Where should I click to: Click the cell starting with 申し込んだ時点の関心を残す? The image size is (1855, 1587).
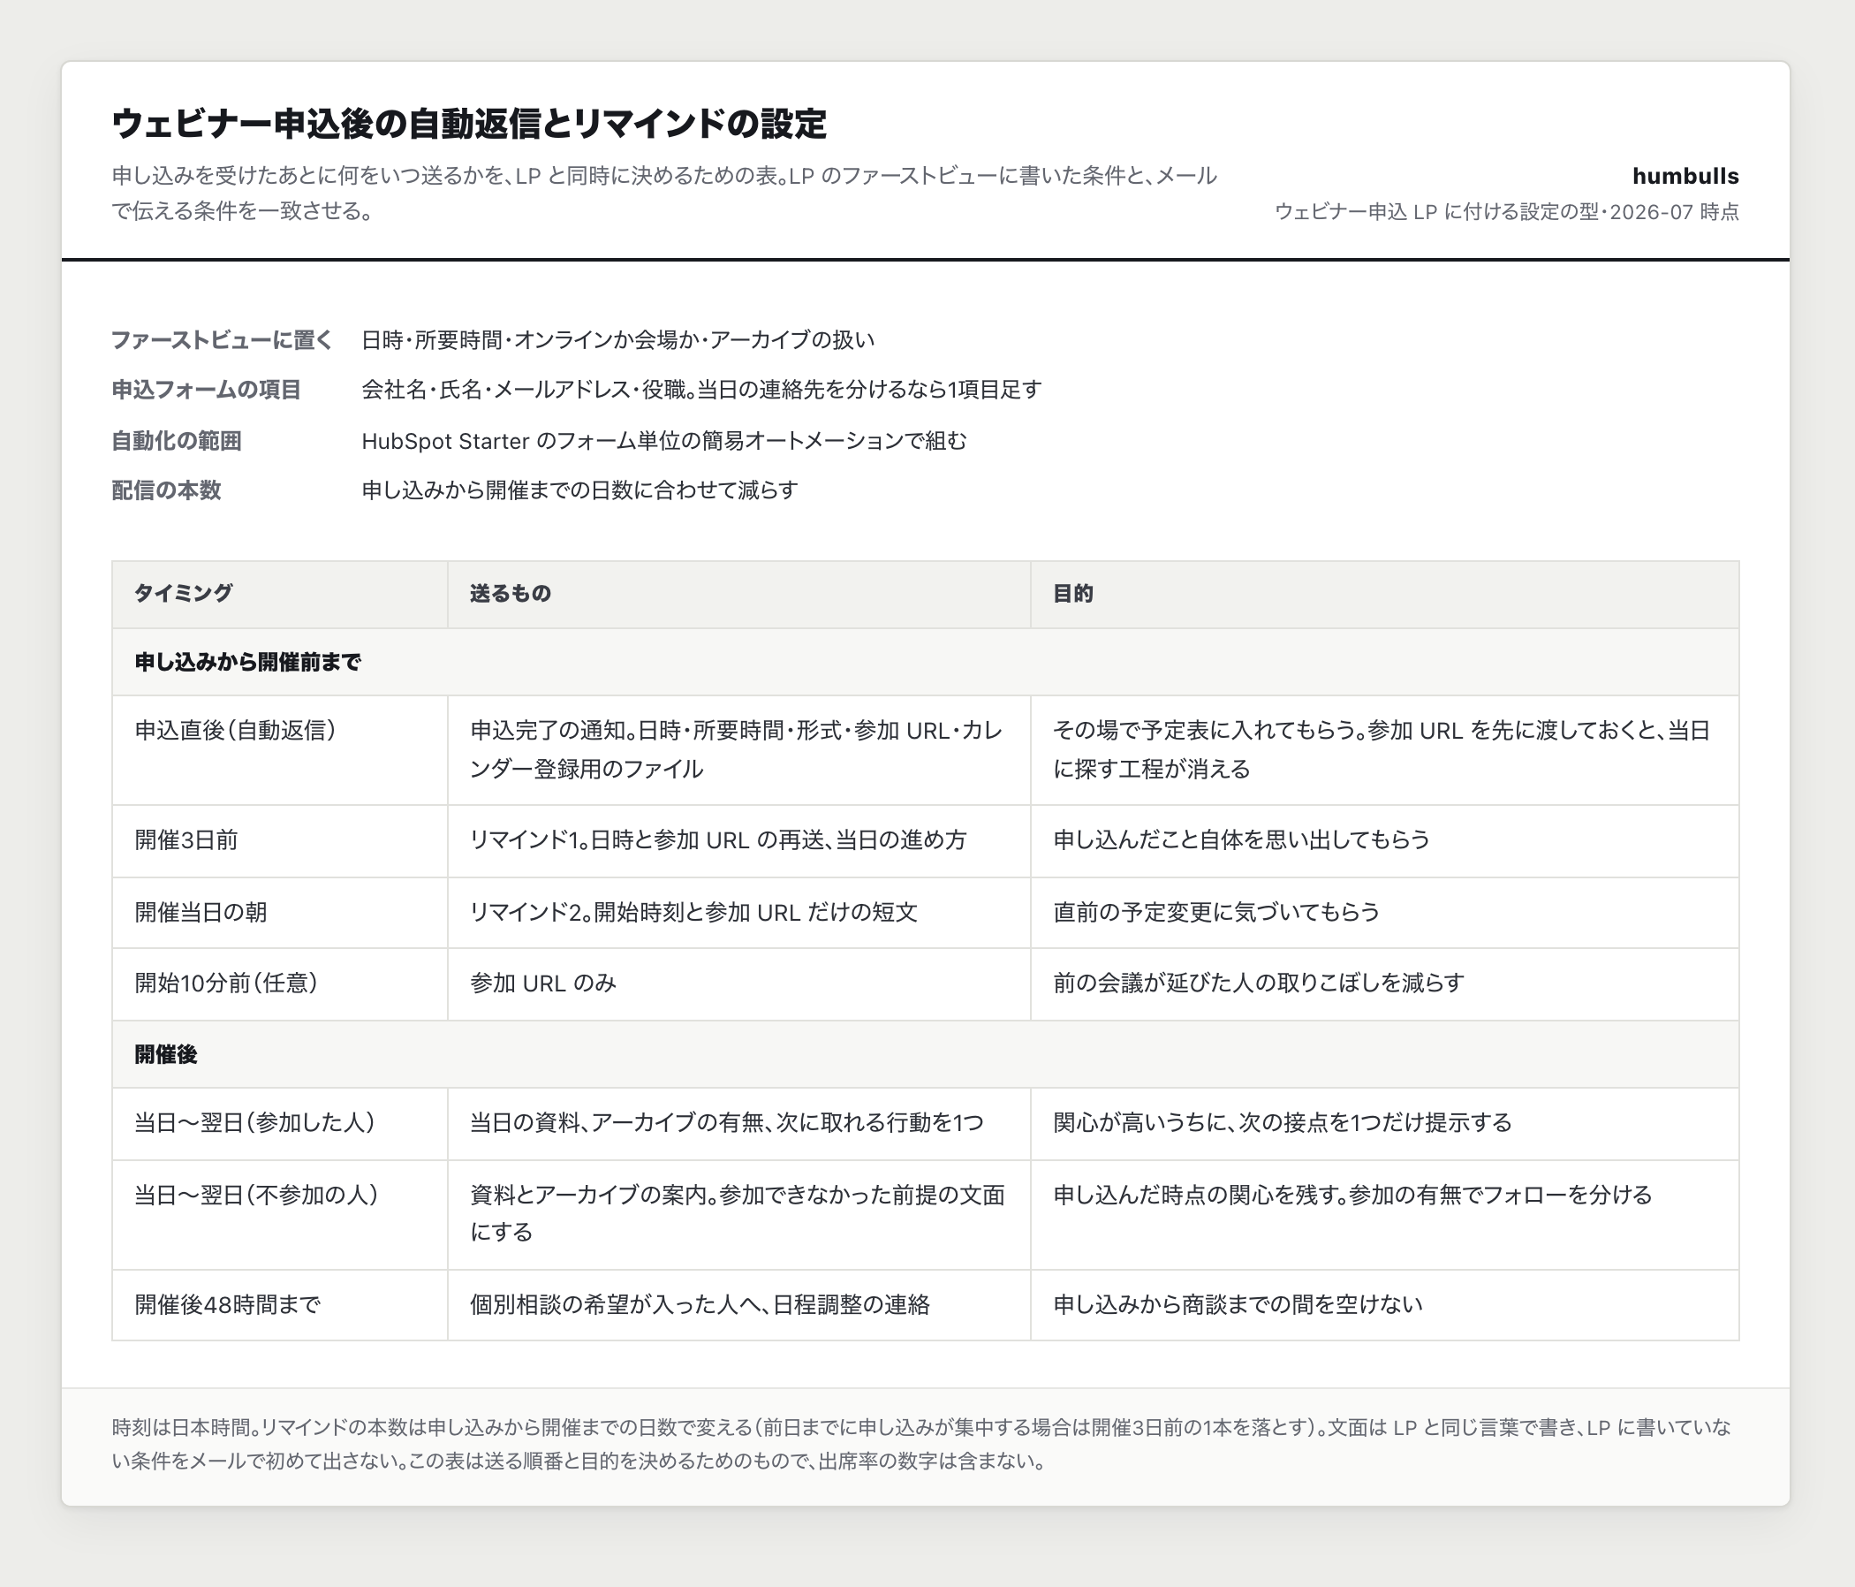pyautogui.click(x=1385, y=1214)
